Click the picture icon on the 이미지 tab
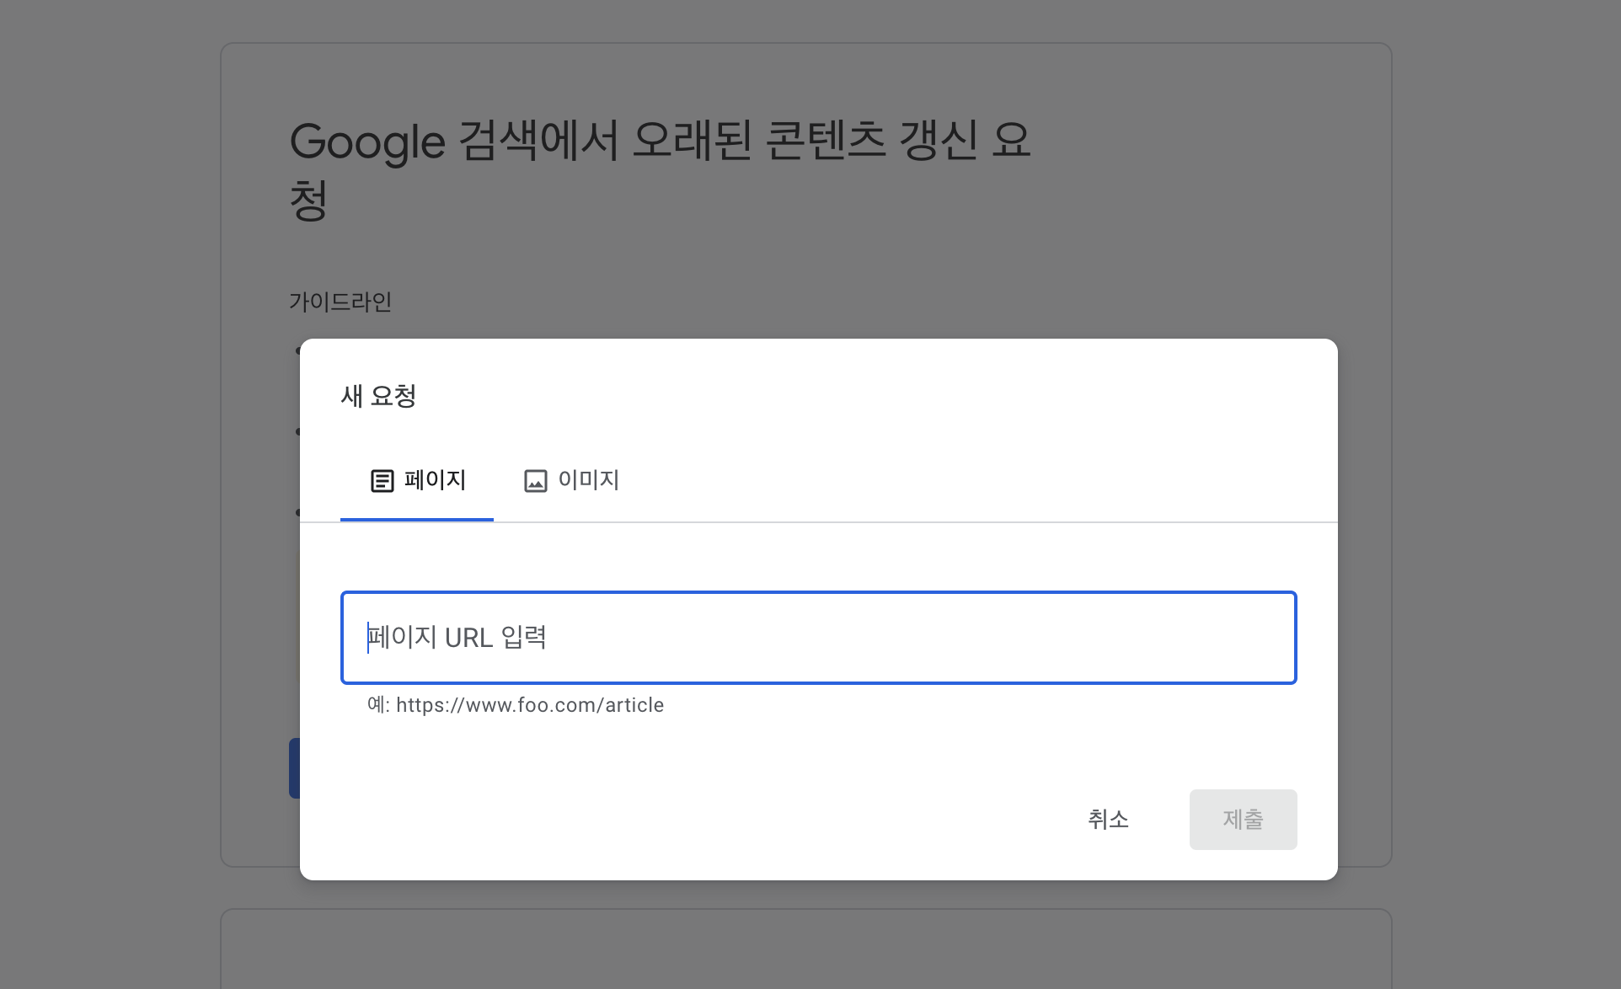 click(537, 480)
